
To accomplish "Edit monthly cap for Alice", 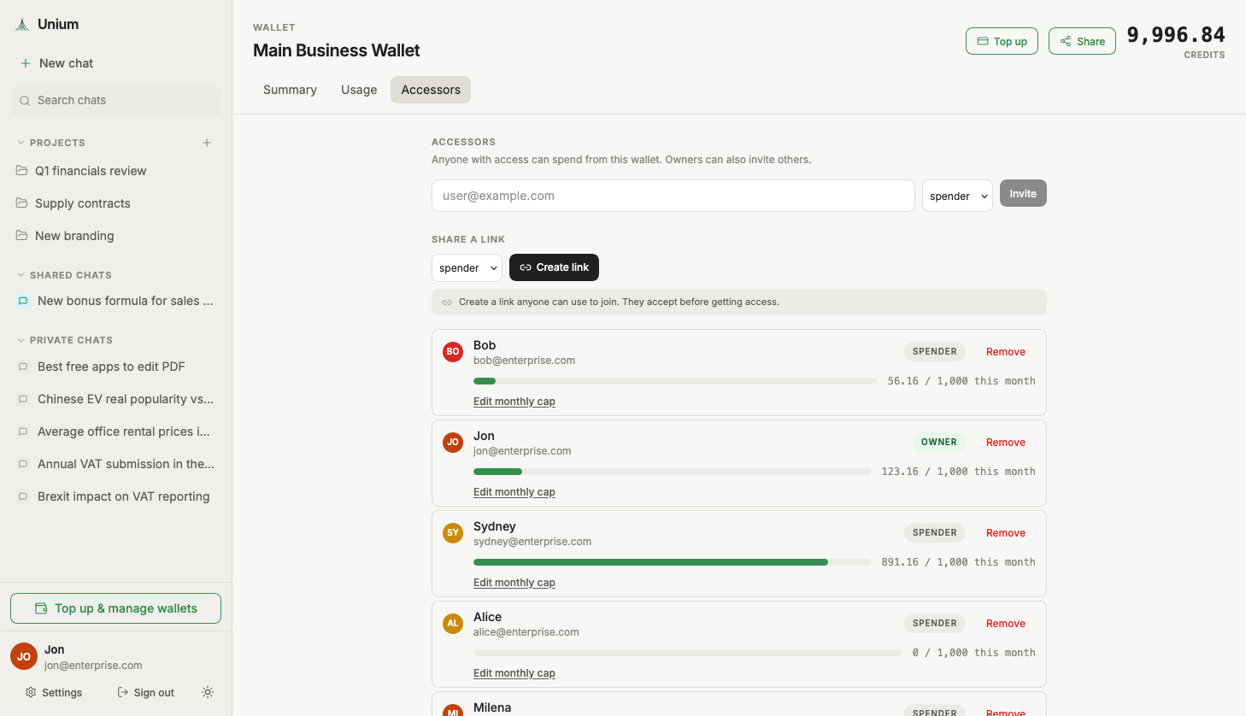I will click(514, 673).
